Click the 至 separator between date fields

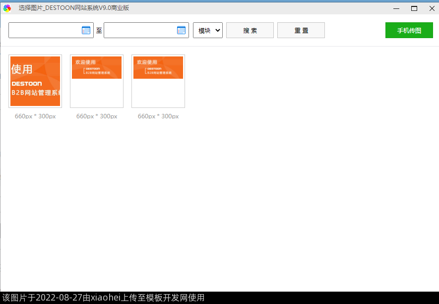point(99,31)
